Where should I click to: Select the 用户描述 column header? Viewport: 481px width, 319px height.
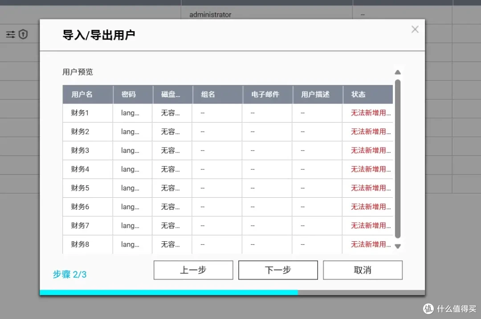click(x=318, y=94)
